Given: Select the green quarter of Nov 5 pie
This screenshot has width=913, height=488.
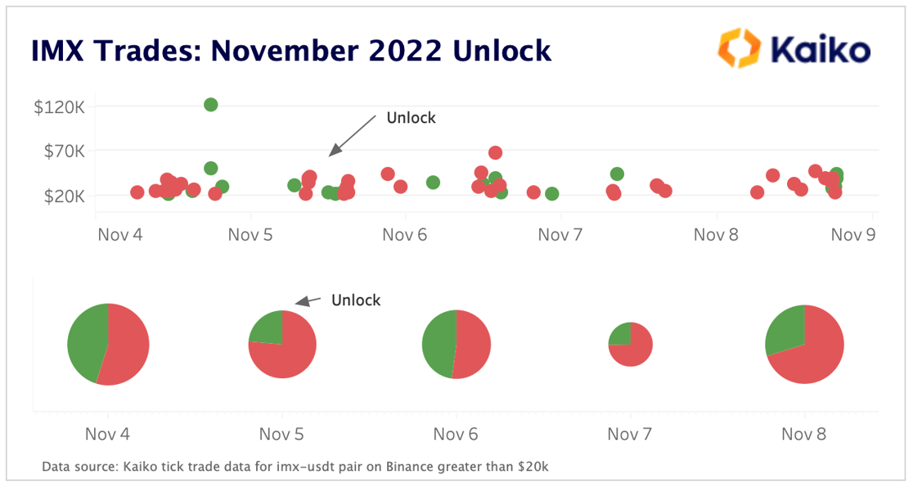Looking at the screenshot, I should [267, 328].
